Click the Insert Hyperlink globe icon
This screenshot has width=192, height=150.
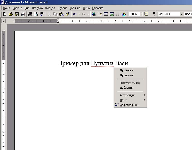click(94, 14)
